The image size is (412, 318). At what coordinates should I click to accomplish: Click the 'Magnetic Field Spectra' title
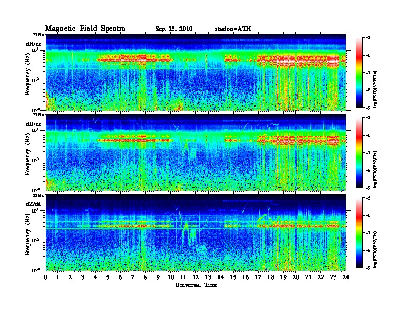85,29
